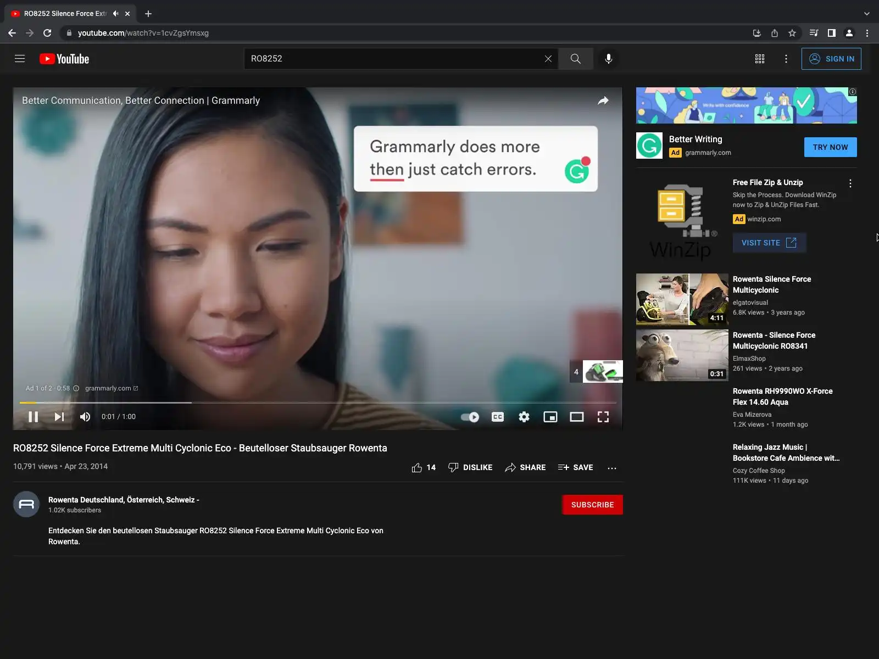The width and height of the screenshot is (879, 659).
Task: Switch to theater mode
Action: [x=577, y=417]
